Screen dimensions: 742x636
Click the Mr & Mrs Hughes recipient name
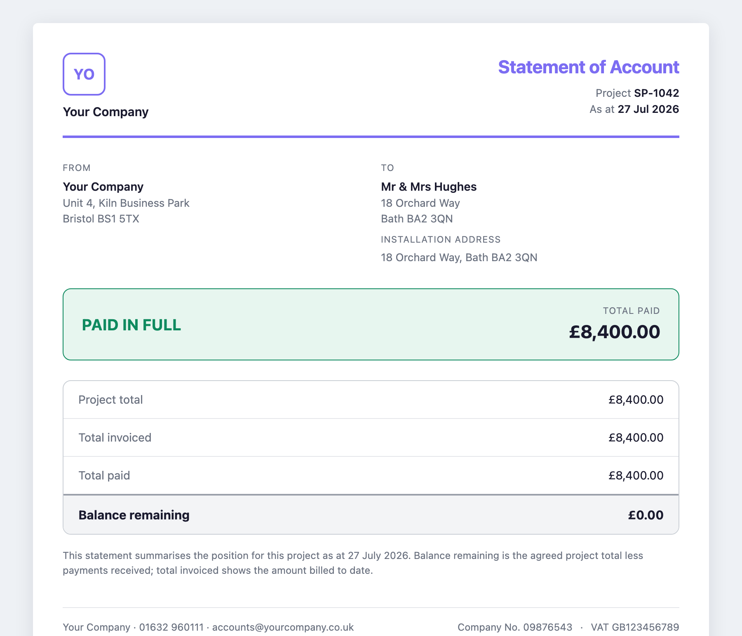[x=429, y=187]
